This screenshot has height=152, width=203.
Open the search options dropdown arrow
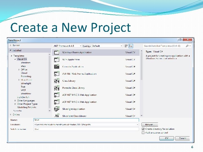[x=190, y=46]
